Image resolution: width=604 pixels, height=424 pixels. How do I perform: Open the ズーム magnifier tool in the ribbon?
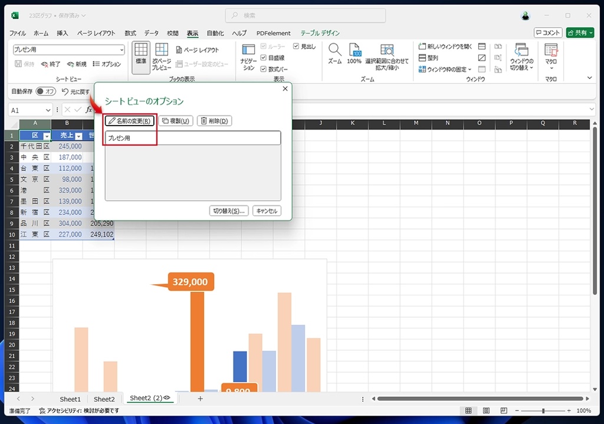click(335, 54)
